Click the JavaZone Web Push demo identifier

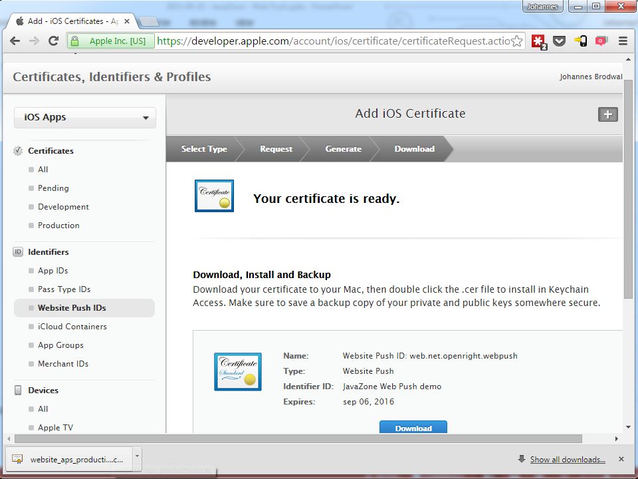pos(392,386)
